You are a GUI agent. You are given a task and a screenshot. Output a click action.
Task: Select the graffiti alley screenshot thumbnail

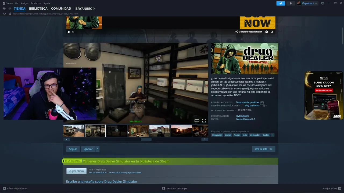click(138, 131)
